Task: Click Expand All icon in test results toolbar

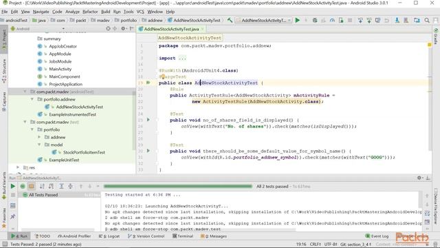Action: coord(61,186)
